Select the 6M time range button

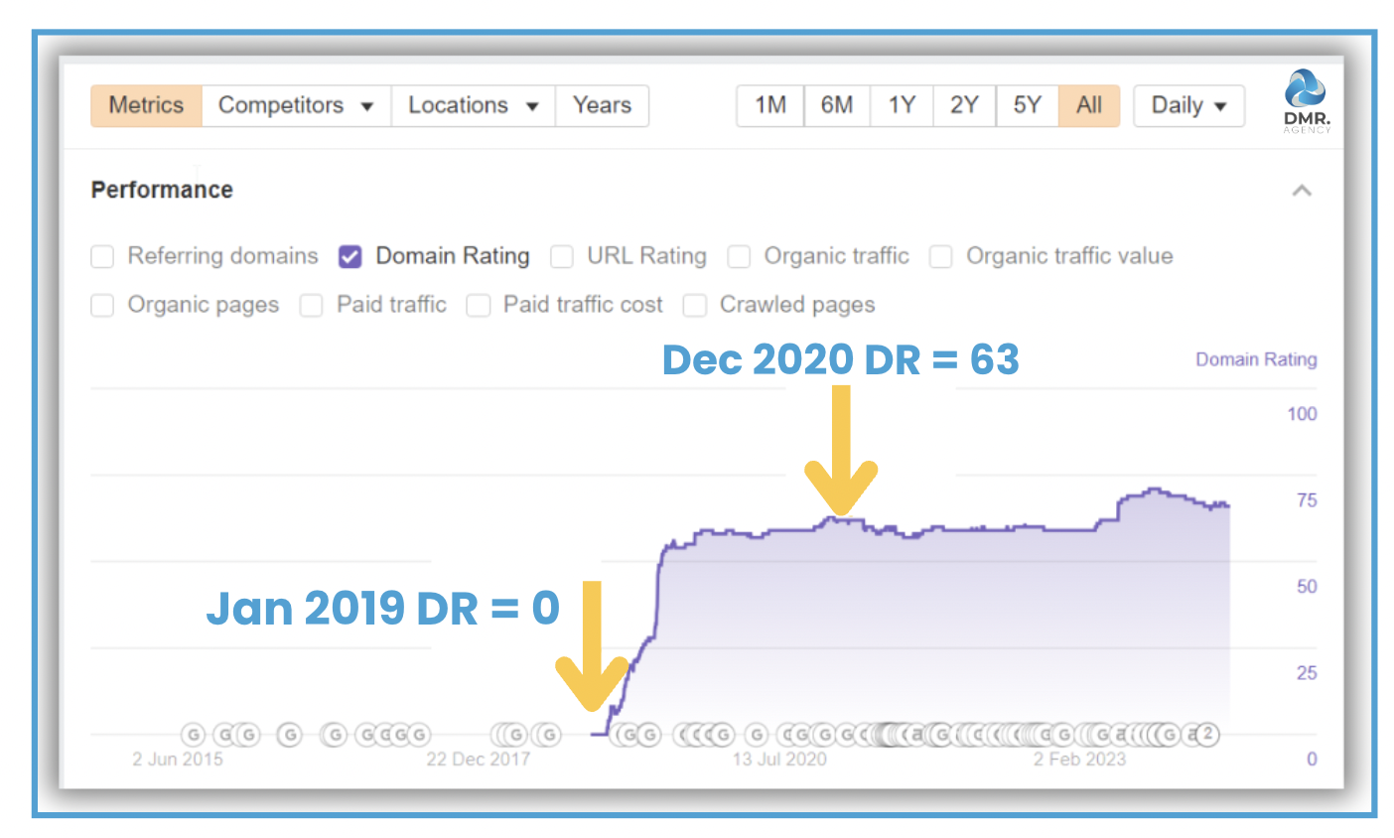[x=836, y=106]
